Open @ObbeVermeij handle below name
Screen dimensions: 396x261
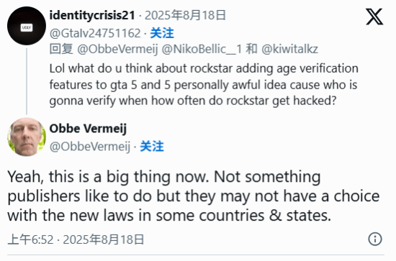coord(90,147)
